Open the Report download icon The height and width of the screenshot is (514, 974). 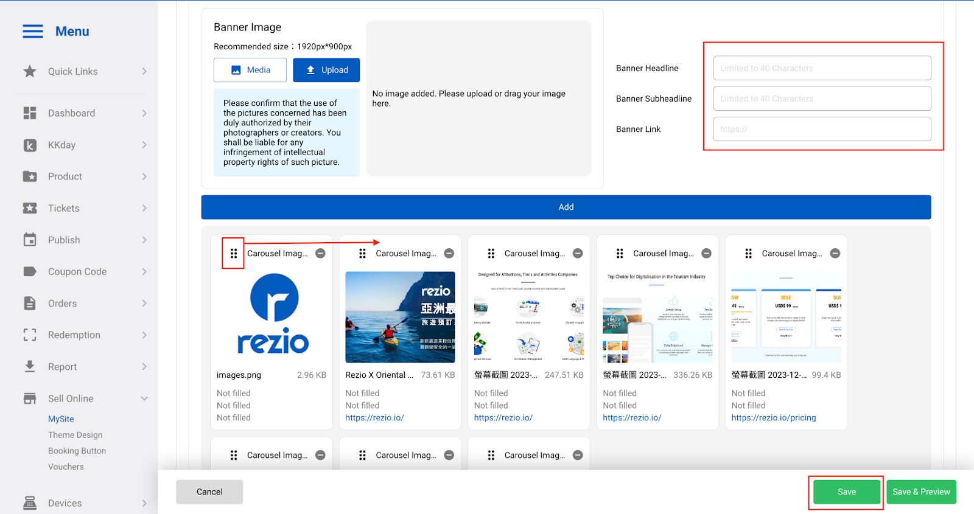30,366
